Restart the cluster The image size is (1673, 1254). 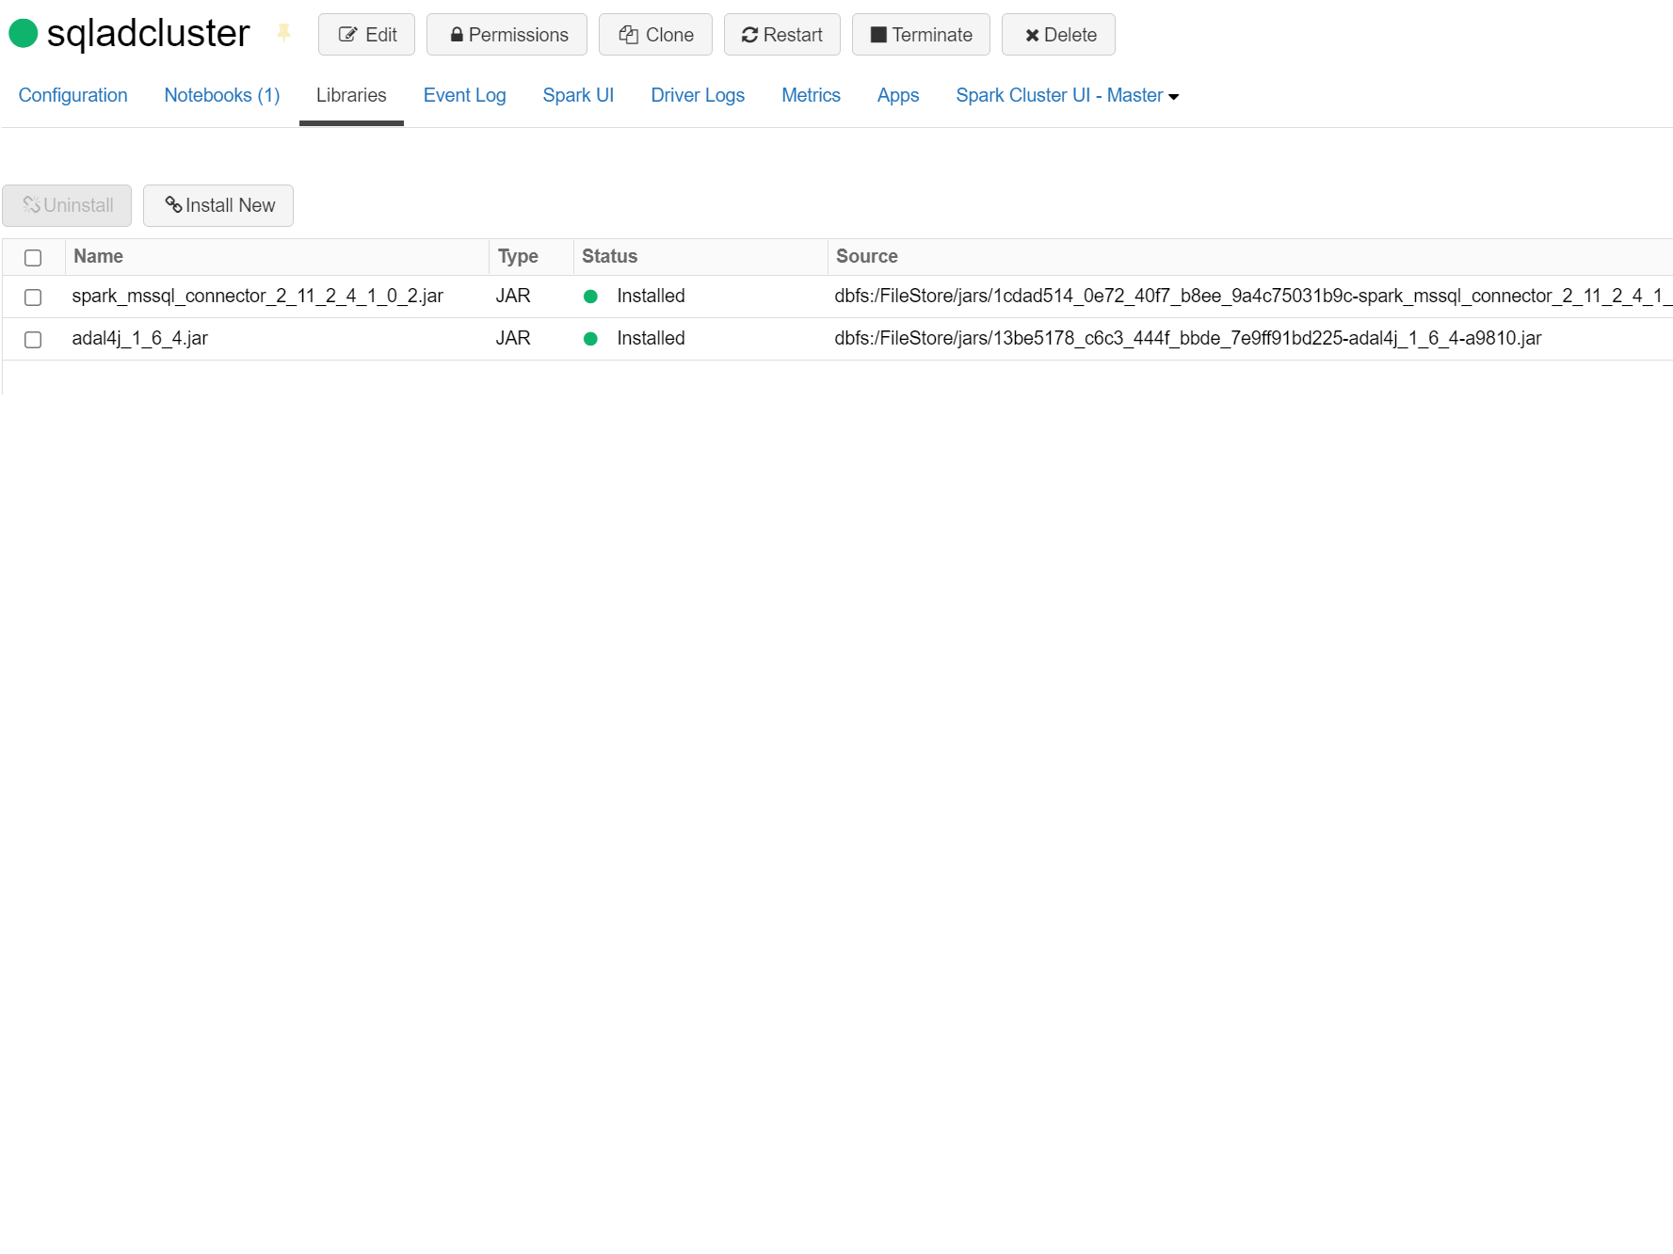(x=781, y=35)
